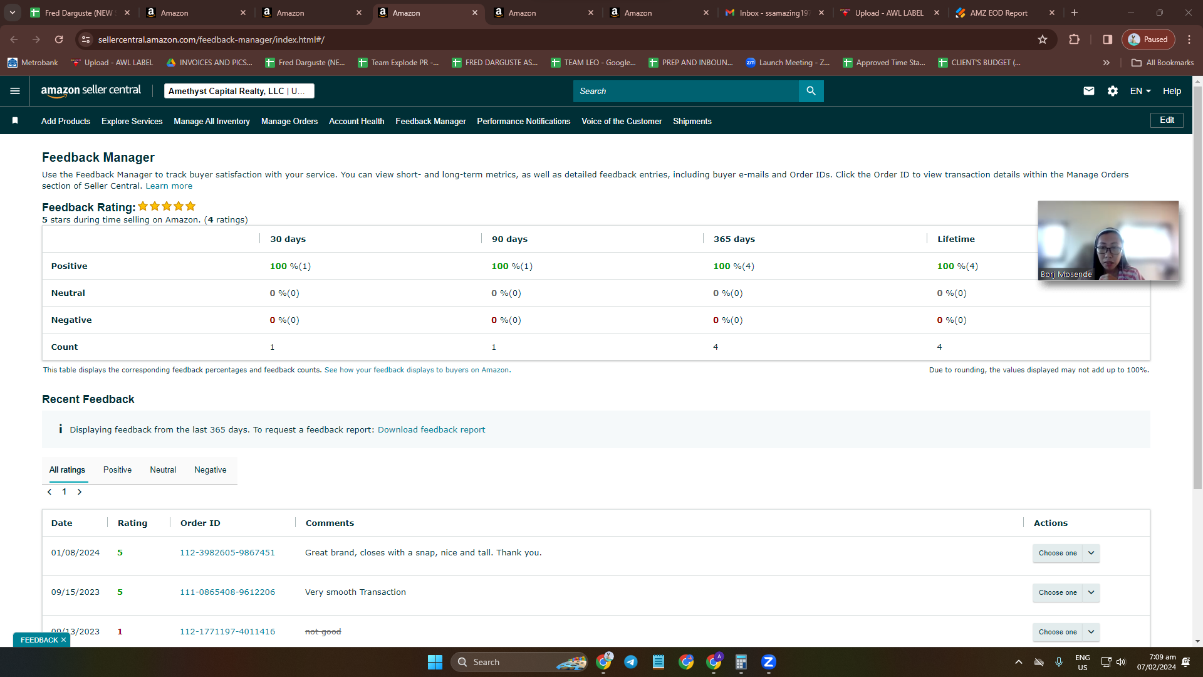The height and width of the screenshot is (677, 1203).
Task: Click the Learn more link
Action: pyautogui.click(x=169, y=186)
